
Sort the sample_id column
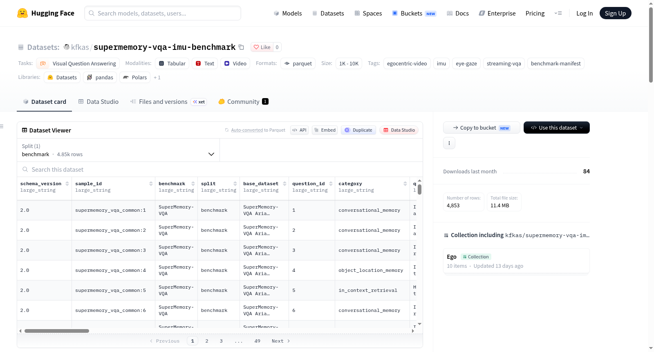[151, 184]
